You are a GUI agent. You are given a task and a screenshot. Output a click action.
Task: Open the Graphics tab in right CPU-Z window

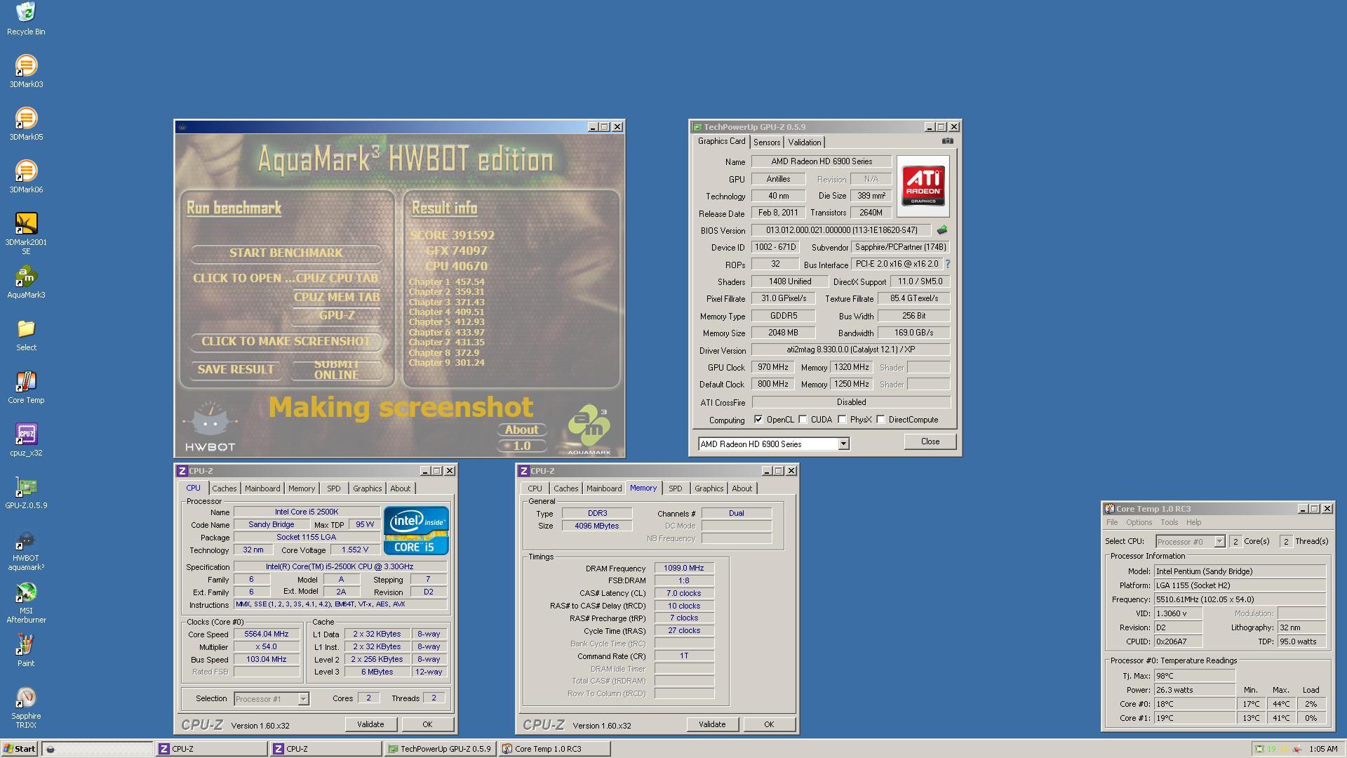709,488
